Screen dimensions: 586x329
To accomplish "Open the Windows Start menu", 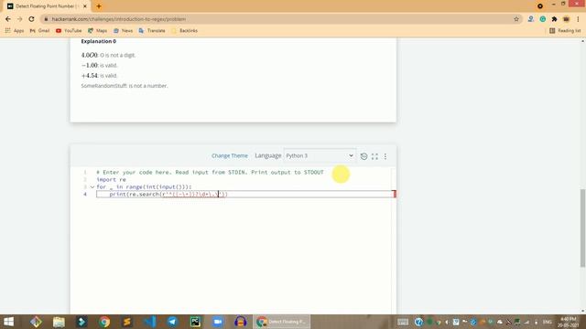I will coord(8,322).
